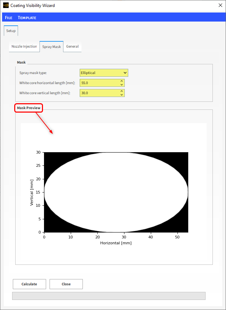Decrease the white core vertical length

(x=122, y=95)
